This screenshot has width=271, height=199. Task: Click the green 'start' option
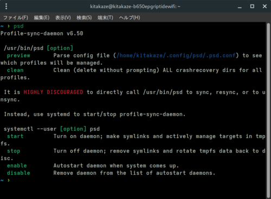[15, 136]
